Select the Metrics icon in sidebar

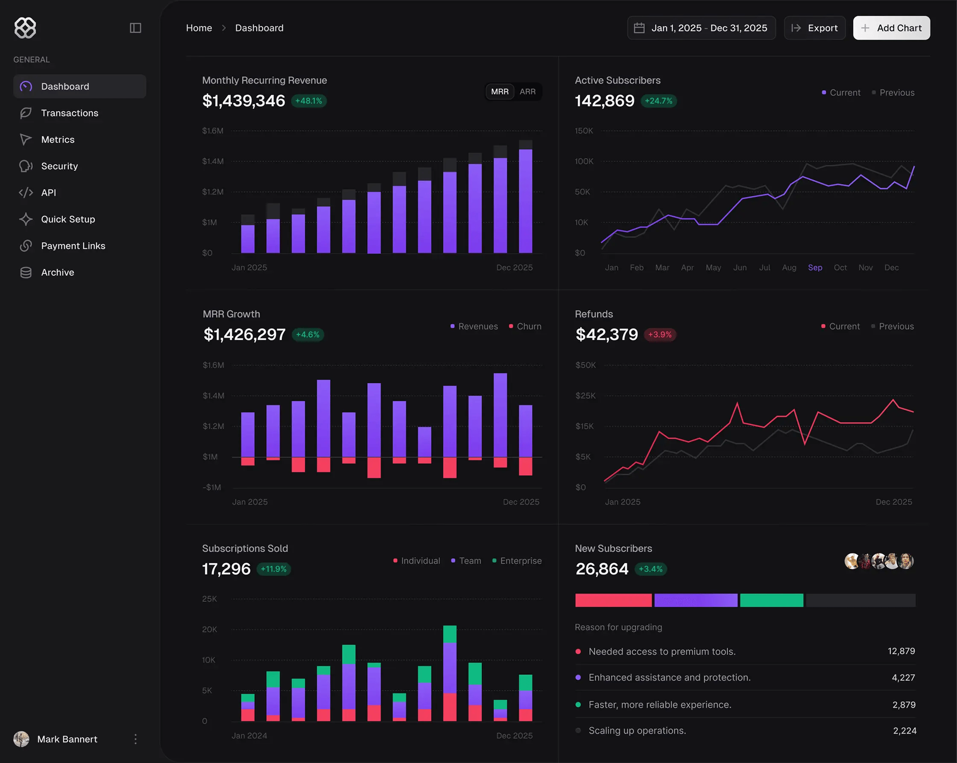point(26,139)
